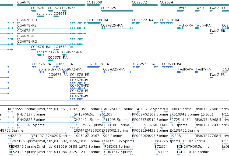
Task: Click the spheroide-RA transcript label
Action: [48, 52]
